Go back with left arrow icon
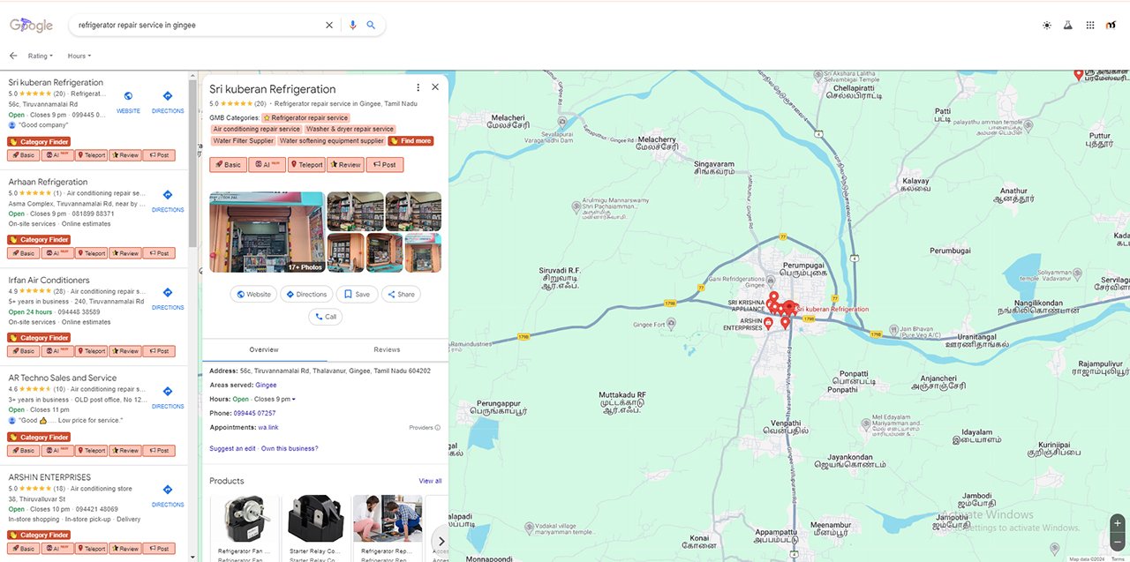 tap(13, 56)
